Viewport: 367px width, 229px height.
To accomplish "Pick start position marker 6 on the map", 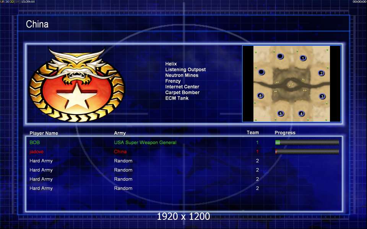I will click(x=260, y=95).
